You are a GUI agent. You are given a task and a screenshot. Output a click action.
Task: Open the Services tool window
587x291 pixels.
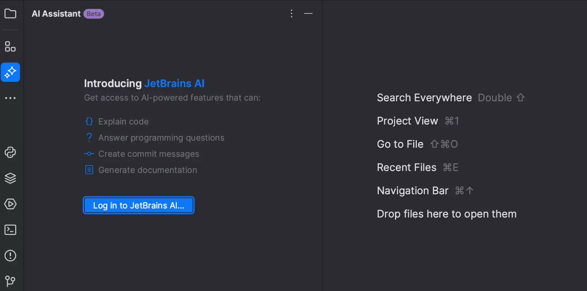click(10, 204)
